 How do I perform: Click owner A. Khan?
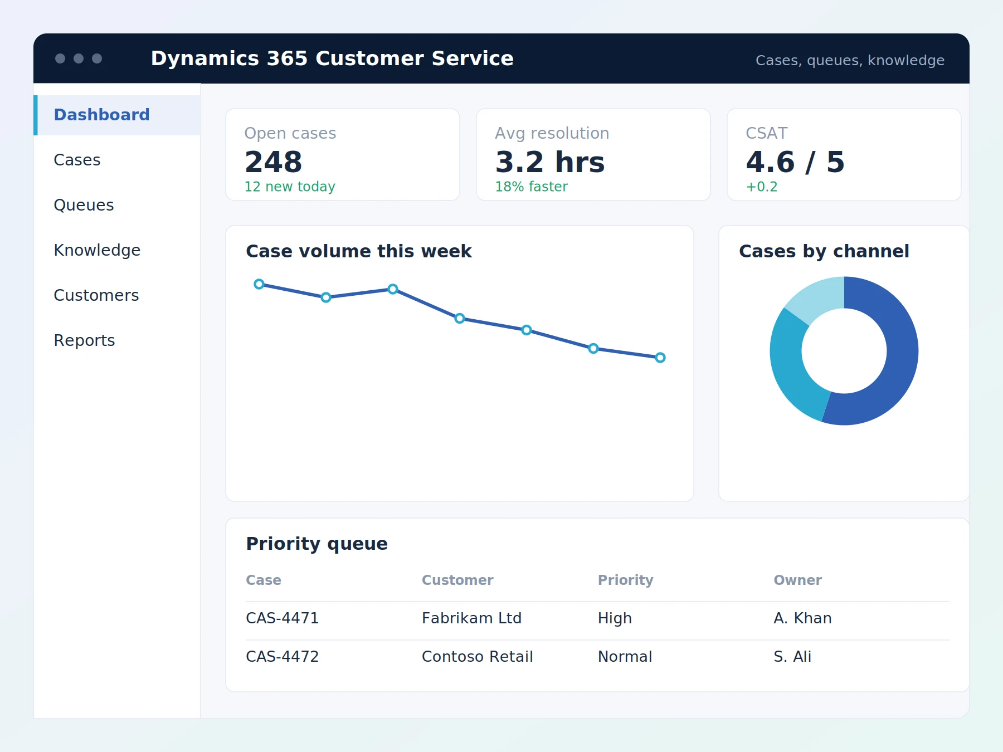(802, 618)
